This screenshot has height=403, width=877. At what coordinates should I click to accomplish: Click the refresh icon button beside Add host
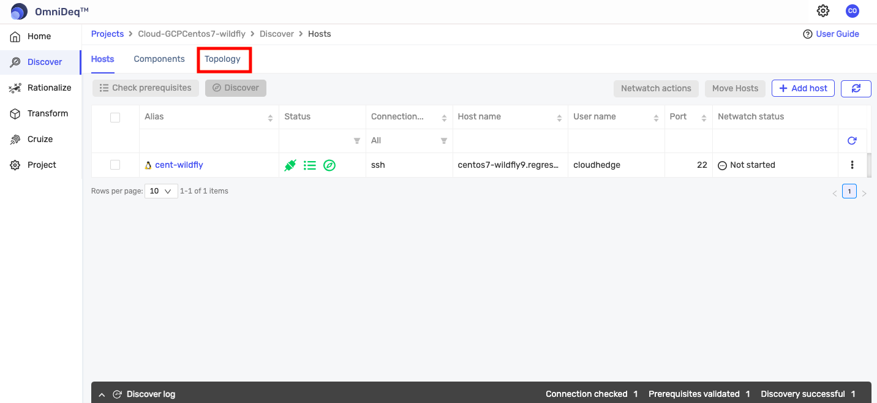(x=856, y=88)
